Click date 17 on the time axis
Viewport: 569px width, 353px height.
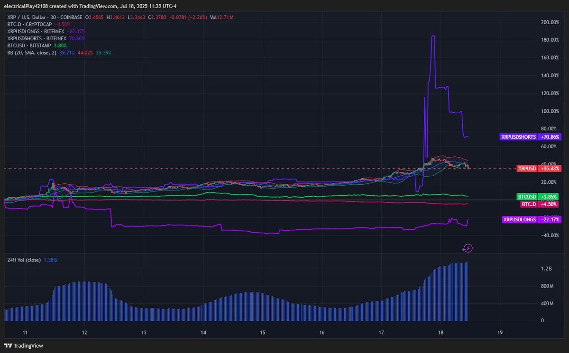pos(381,332)
